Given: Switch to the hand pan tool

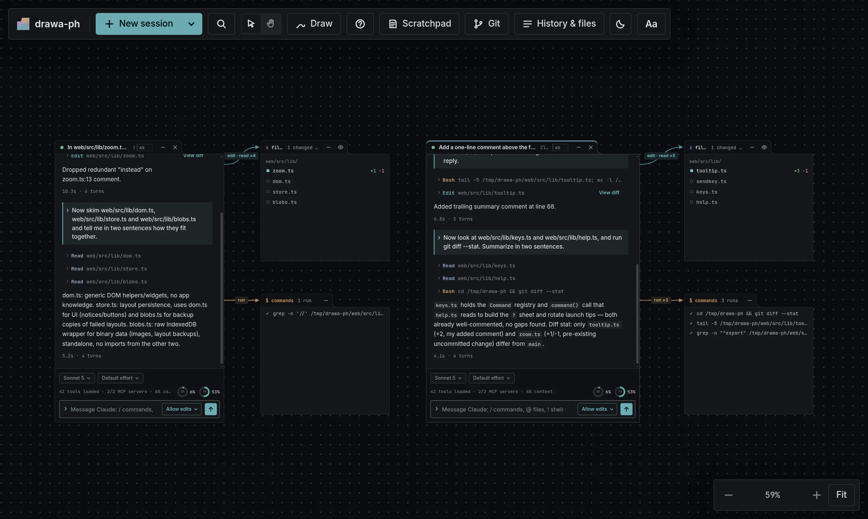Looking at the screenshot, I should pos(270,24).
